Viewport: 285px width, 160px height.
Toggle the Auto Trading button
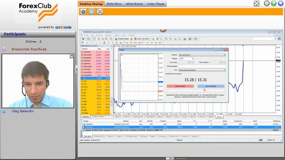[x=142, y=39]
